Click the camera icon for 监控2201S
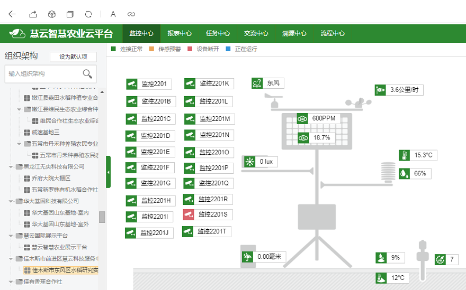The width and height of the screenshot is (466, 290). (x=189, y=214)
